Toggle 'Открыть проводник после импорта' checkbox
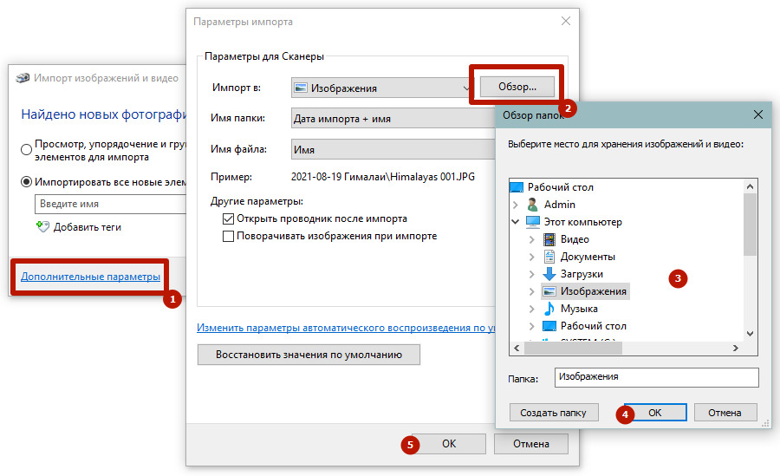 coord(229,219)
